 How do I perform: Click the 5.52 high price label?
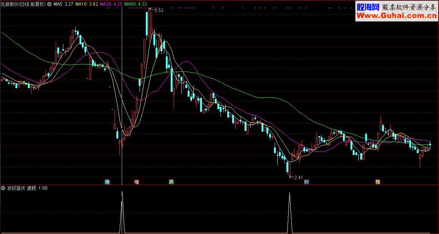159,10
